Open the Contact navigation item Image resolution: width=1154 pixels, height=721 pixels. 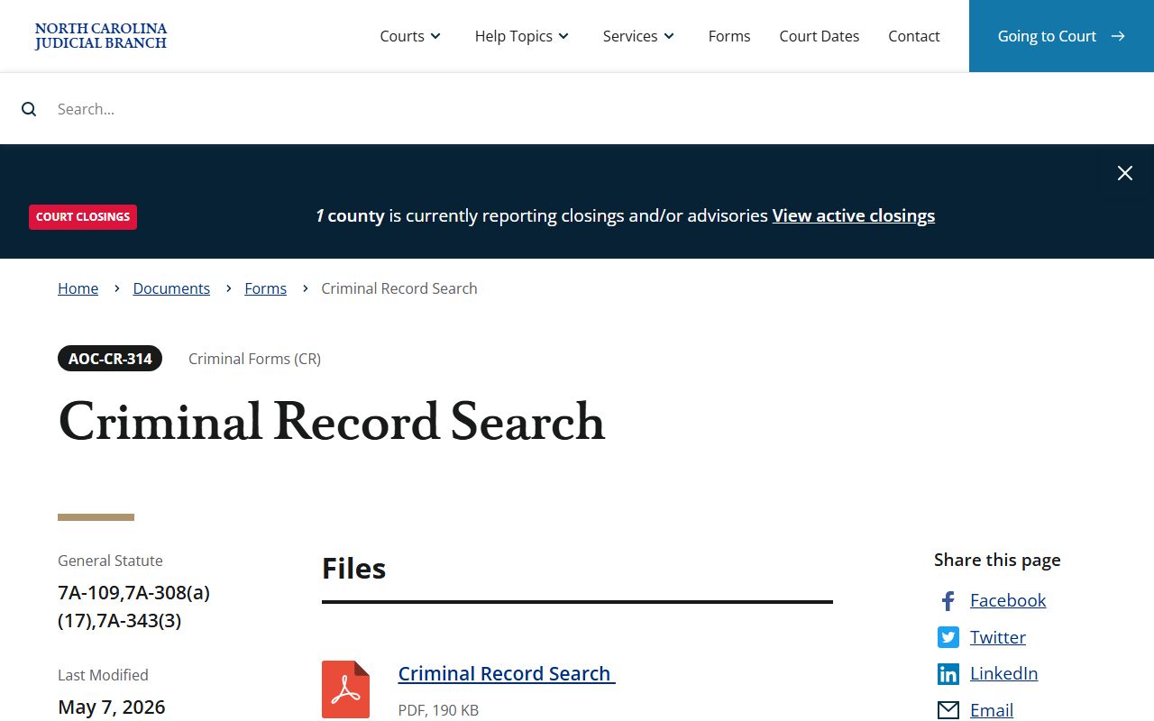[914, 36]
